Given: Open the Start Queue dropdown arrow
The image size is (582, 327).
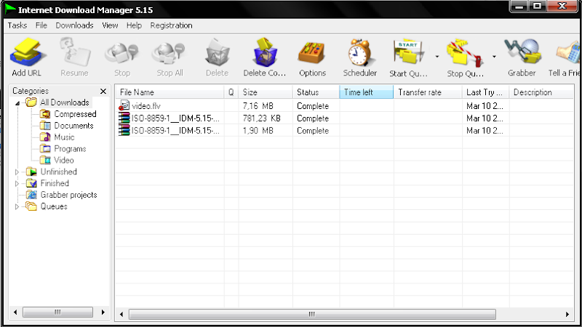Looking at the screenshot, I should point(437,57).
